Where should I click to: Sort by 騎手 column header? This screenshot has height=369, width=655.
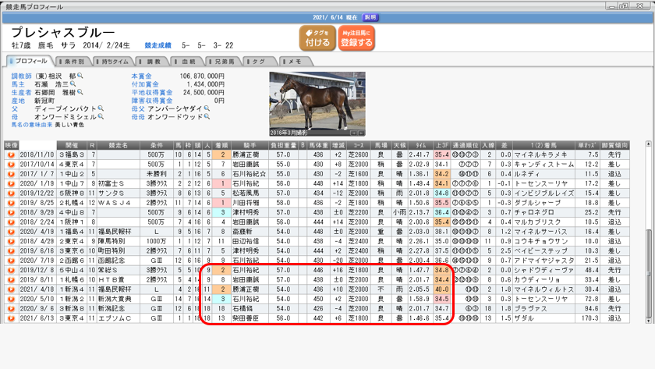tap(248, 145)
